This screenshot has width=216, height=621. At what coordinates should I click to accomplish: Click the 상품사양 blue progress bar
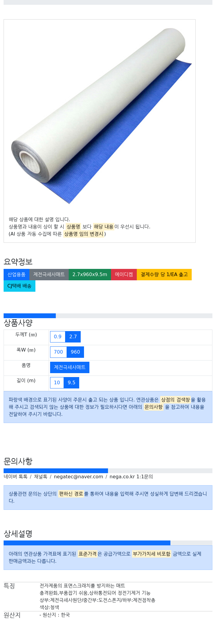tap(30, 316)
